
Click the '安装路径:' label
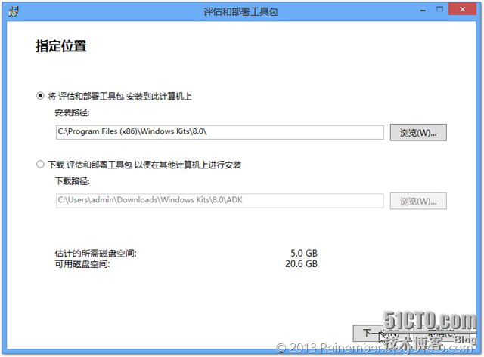[73, 112]
